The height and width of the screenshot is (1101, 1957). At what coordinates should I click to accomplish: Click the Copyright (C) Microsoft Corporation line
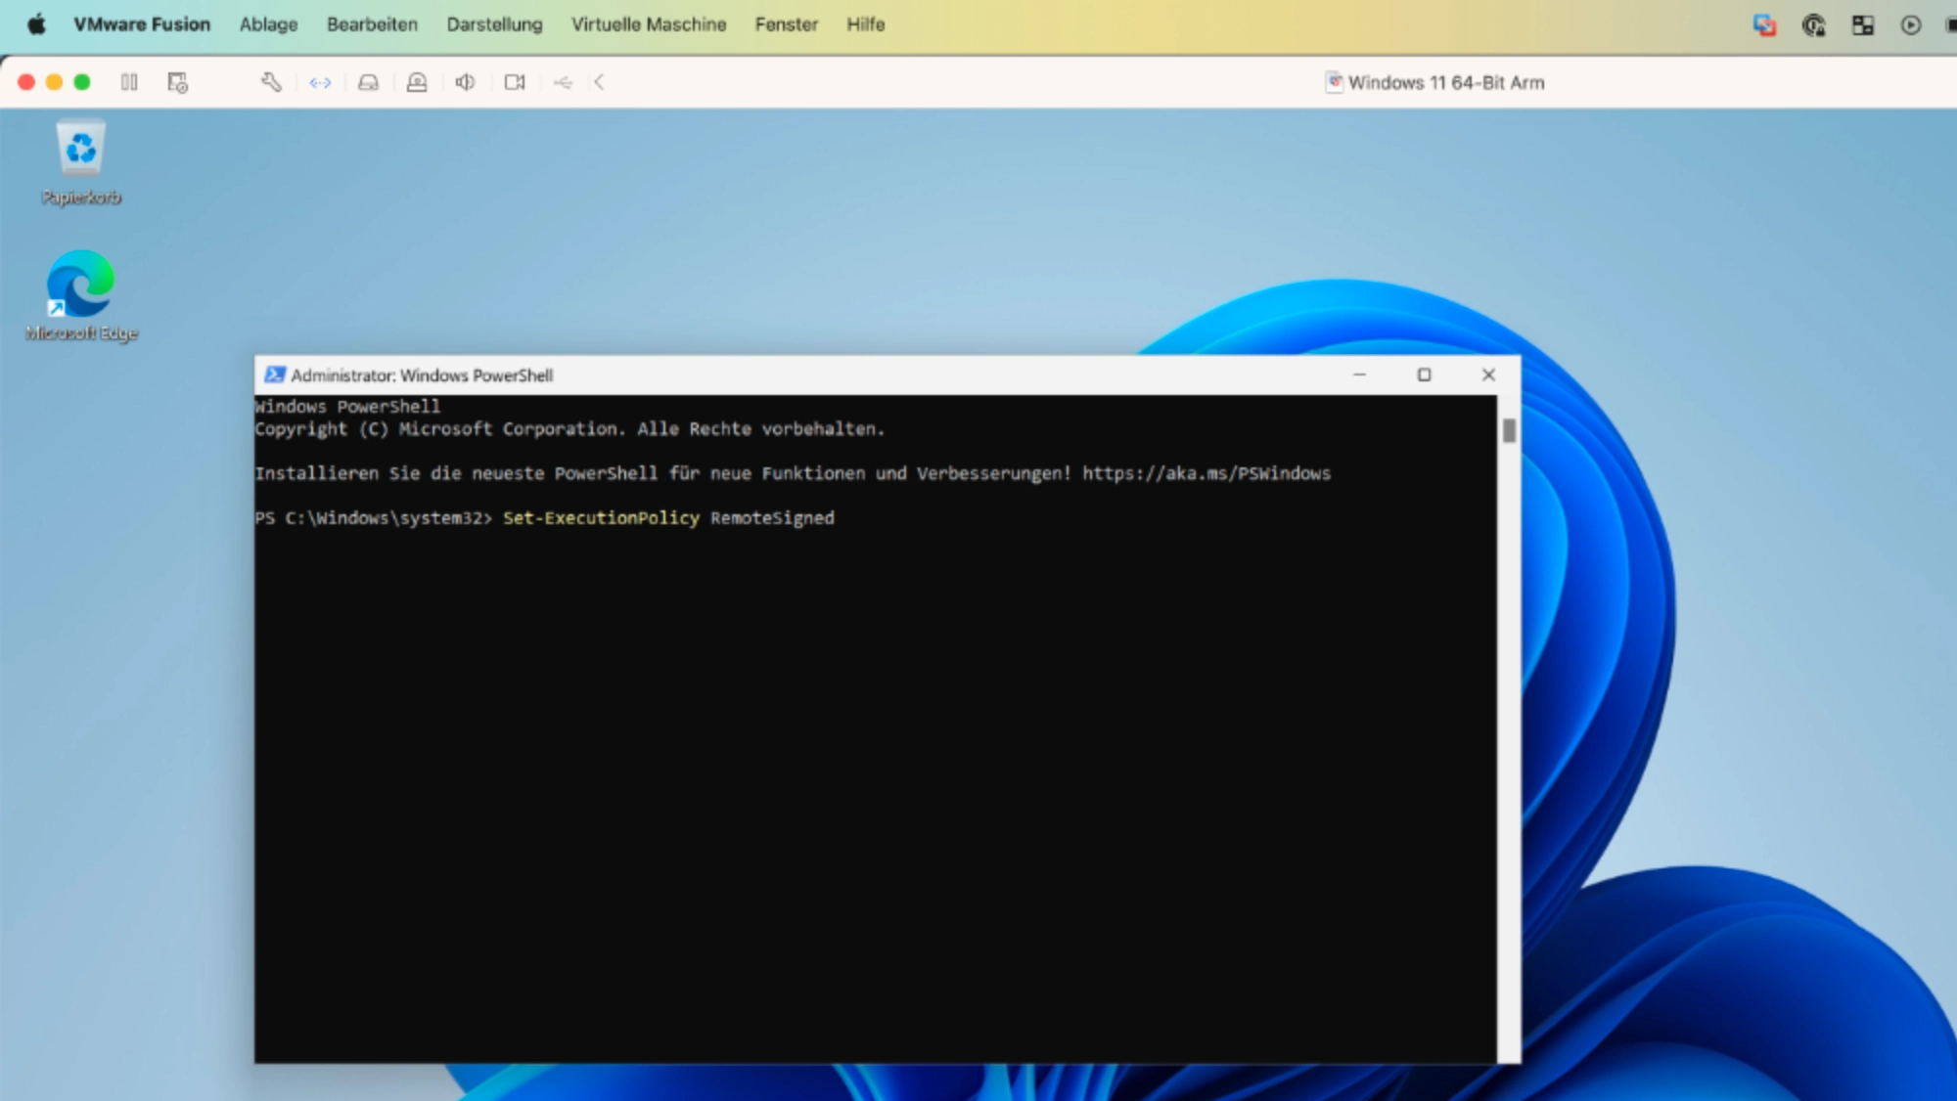pyautogui.click(x=569, y=429)
